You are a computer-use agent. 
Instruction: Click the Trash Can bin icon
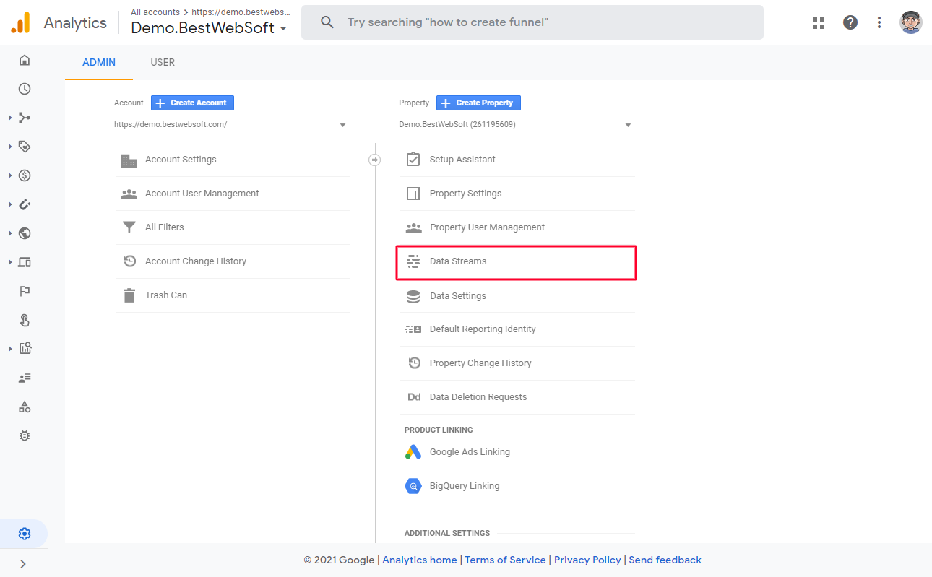129,295
